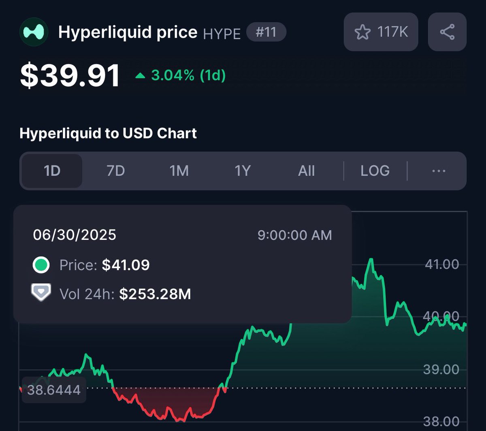This screenshot has height=431, width=486.
Task: Tap the green price dot in tooltip
Action: (x=41, y=265)
